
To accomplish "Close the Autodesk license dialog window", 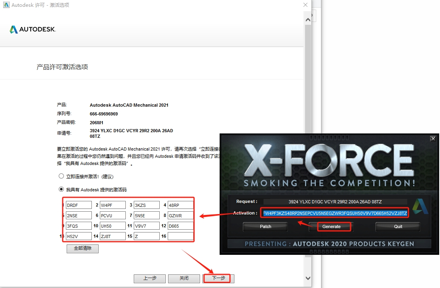I will pyautogui.click(x=305, y=5).
